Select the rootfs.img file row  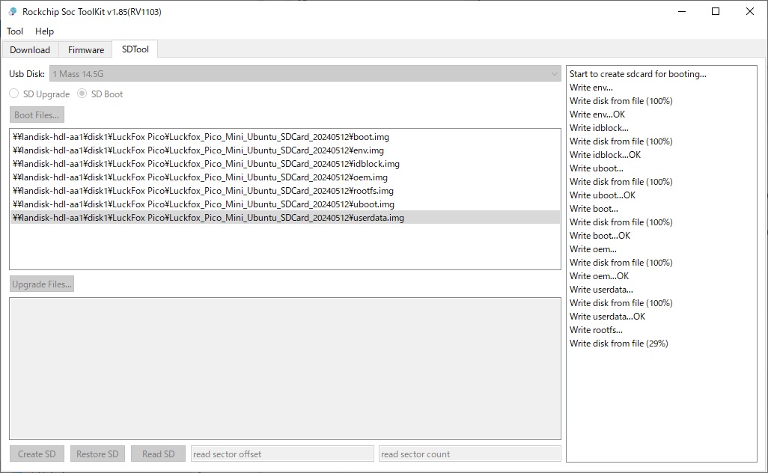(285, 191)
